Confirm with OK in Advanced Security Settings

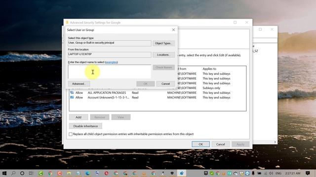point(201,144)
